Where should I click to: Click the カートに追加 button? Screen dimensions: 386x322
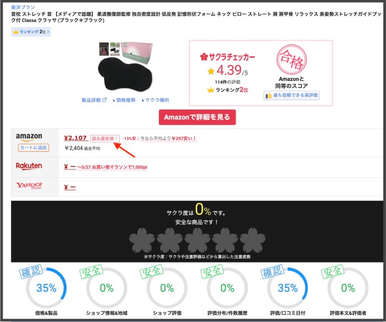(34, 148)
